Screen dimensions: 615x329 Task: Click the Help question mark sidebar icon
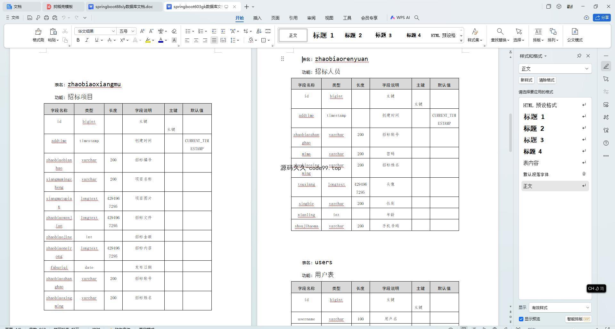tap(606, 143)
